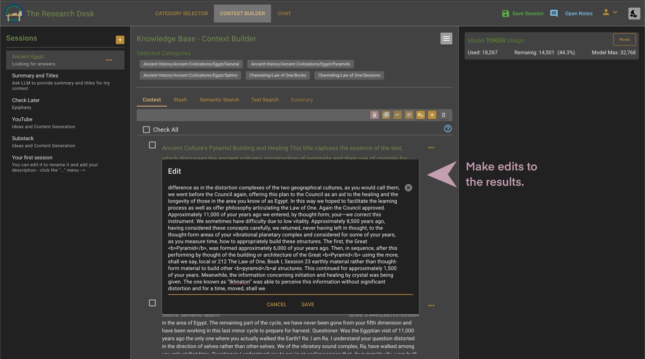The width and height of the screenshot is (645, 359).
Task: Switch to the Category Selector tab
Action: tap(182, 13)
